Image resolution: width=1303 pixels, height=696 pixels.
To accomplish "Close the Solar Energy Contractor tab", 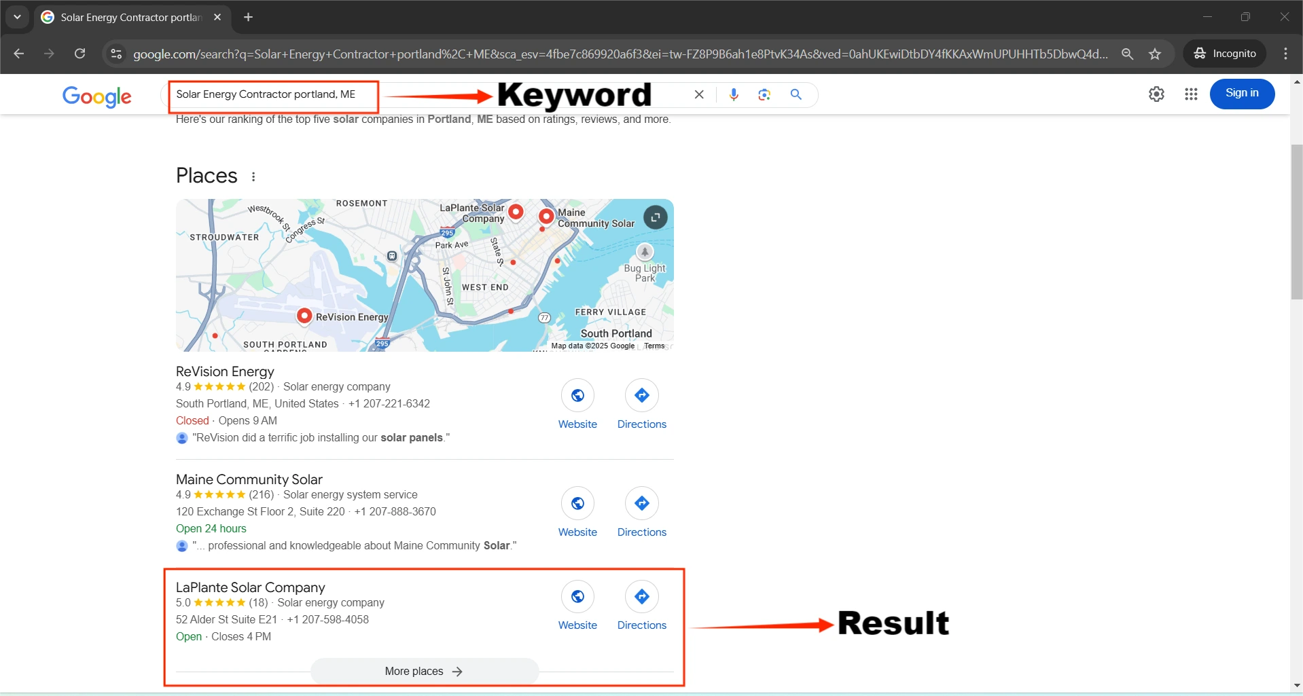I will [x=217, y=17].
